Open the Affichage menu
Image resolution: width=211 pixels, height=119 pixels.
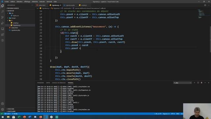(27, 2)
